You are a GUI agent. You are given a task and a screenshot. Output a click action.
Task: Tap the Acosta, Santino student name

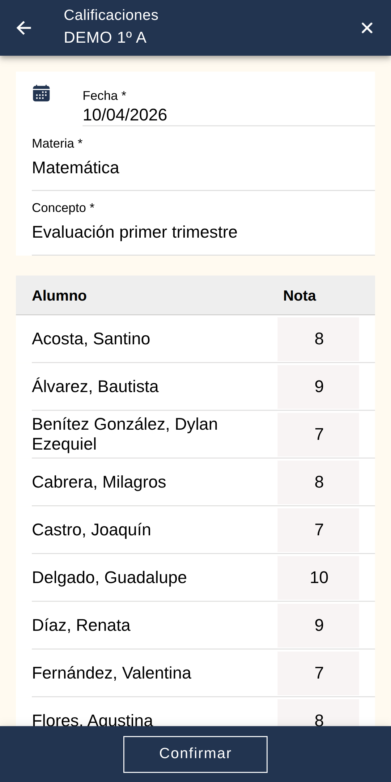[91, 339]
